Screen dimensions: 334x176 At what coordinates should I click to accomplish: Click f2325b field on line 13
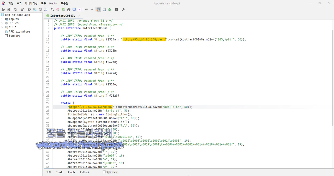(x=111, y=51)
